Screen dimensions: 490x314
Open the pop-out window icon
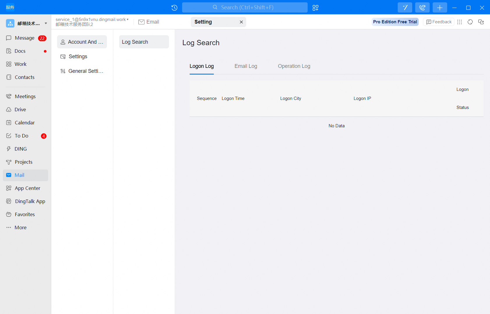click(481, 22)
